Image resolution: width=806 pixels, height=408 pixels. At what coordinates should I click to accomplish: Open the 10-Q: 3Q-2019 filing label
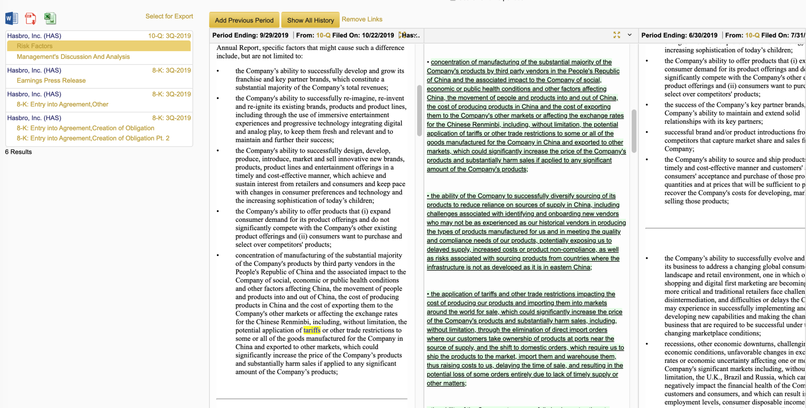[x=169, y=36]
